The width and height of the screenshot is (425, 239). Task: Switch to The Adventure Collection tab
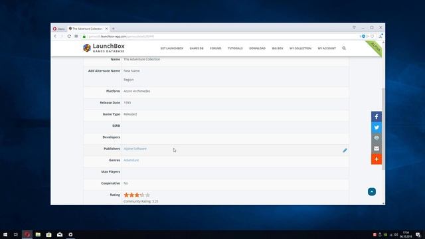(87, 29)
